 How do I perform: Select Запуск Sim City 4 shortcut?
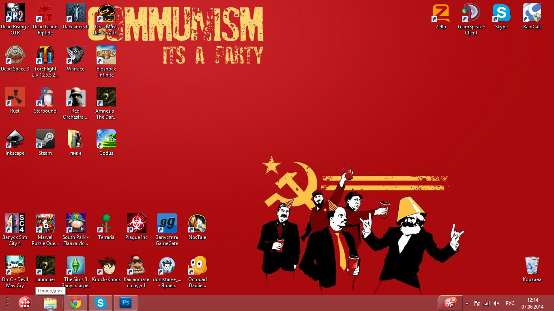[15, 223]
